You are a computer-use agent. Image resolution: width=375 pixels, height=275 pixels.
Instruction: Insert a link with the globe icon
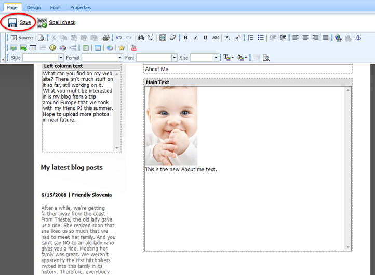click(338, 38)
